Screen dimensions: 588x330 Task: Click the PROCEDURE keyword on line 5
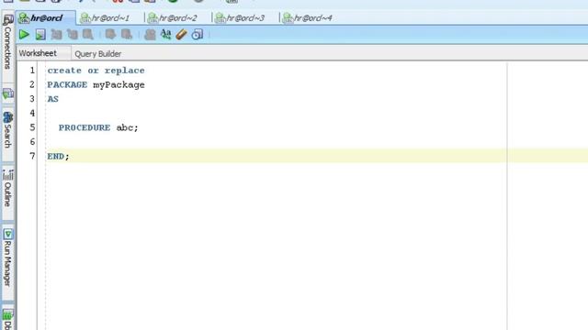click(x=85, y=127)
